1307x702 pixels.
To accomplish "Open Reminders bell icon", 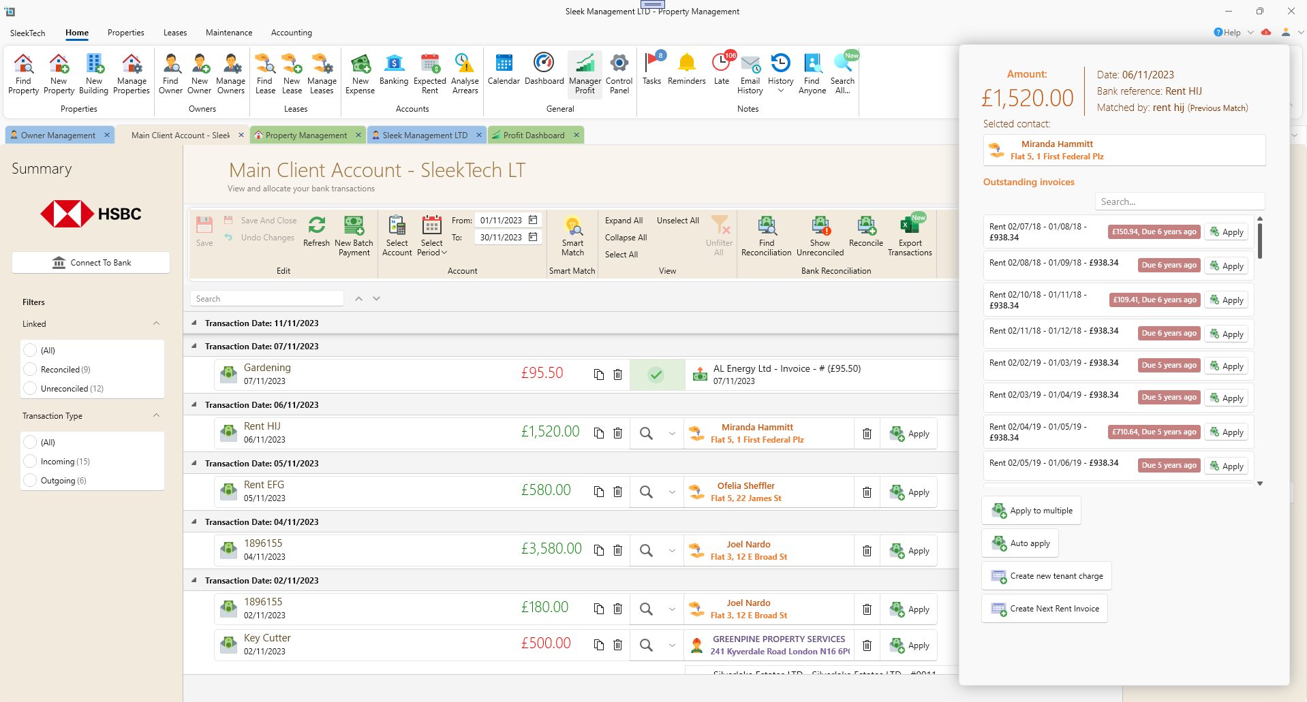I will click(687, 69).
